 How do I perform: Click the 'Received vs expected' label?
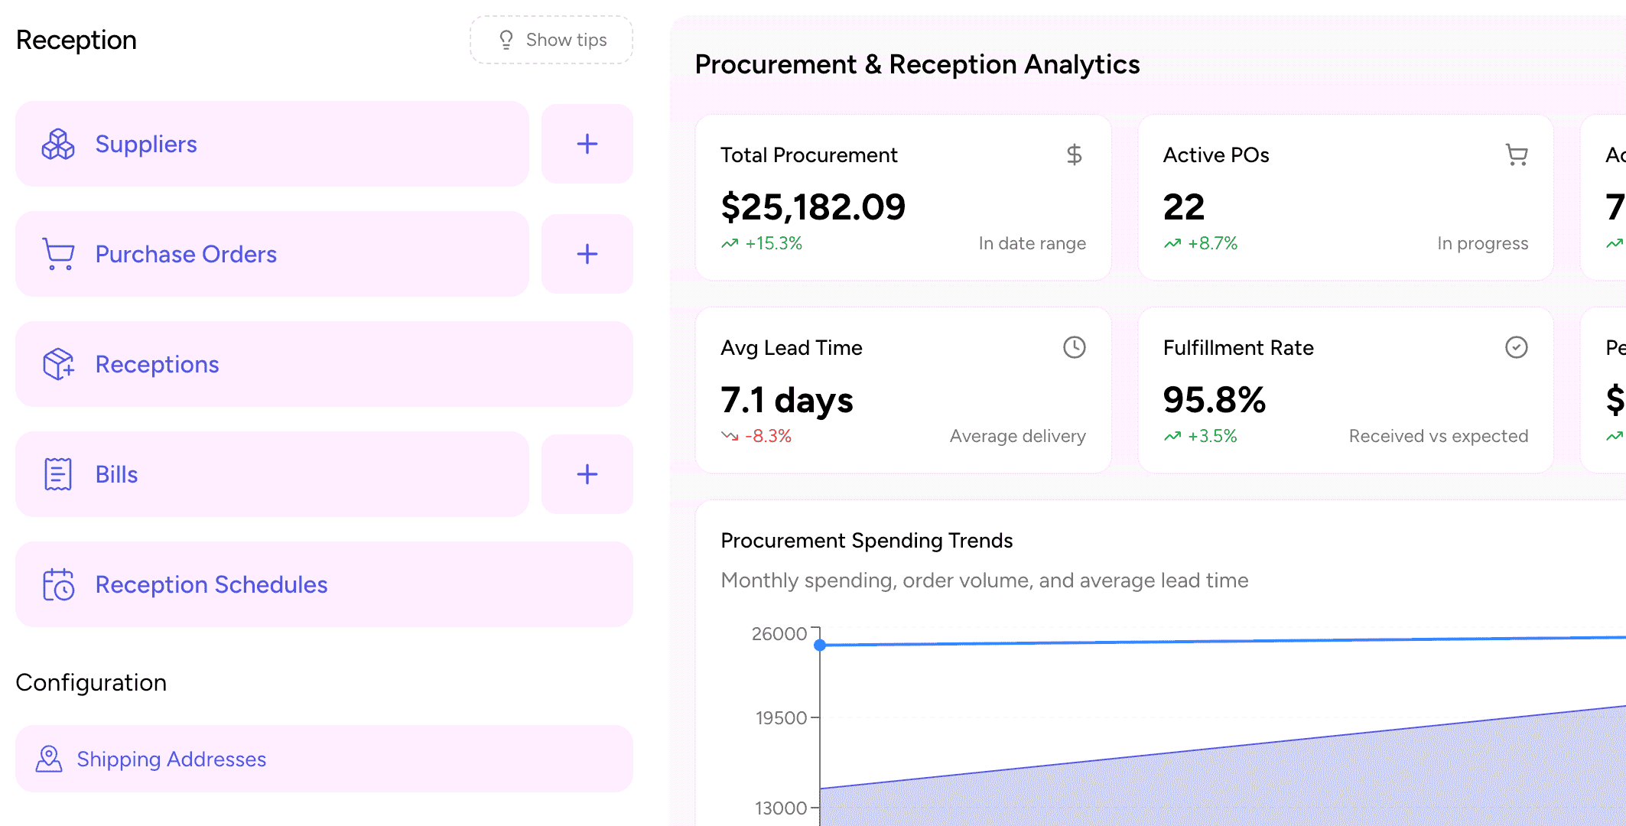click(1439, 436)
